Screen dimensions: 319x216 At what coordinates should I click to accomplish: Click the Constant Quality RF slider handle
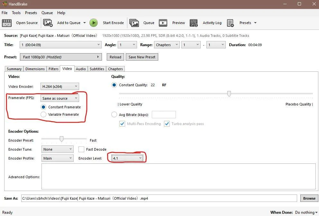coord(229,94)
